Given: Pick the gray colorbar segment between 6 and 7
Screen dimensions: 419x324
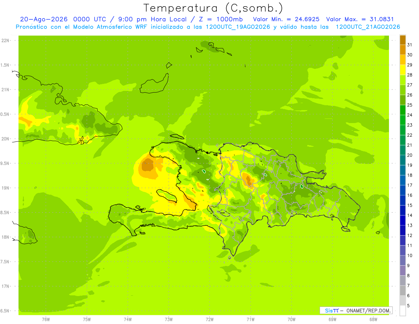Looking at the screenshot, I should 403,290.
